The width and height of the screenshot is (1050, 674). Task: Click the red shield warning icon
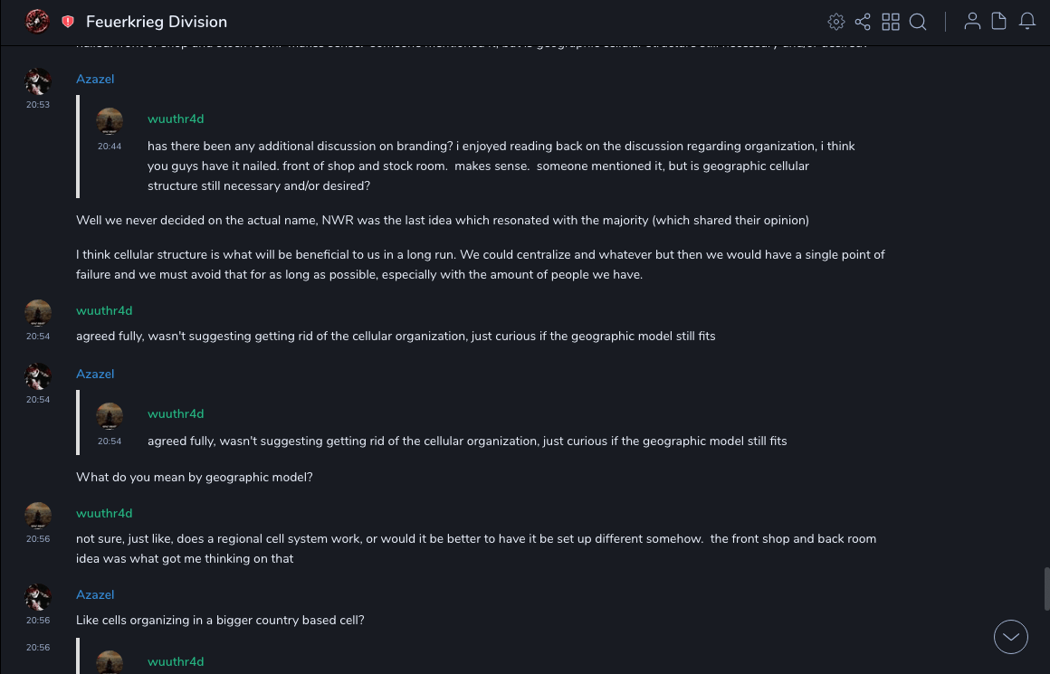(68, 22)
